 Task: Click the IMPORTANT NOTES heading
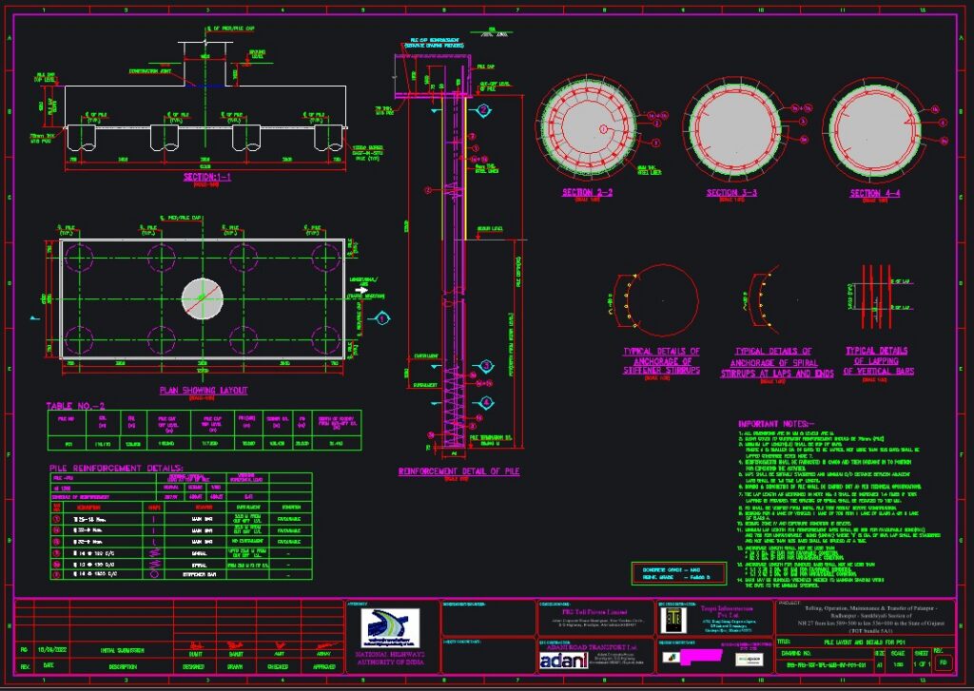776,423
